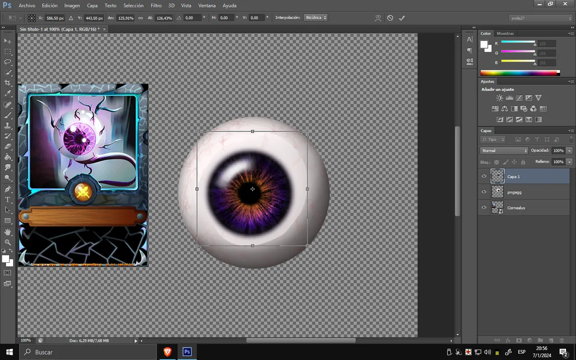Select the Pen tool
The width and height of the screenshot is (576, 360).
coord(8,189)
